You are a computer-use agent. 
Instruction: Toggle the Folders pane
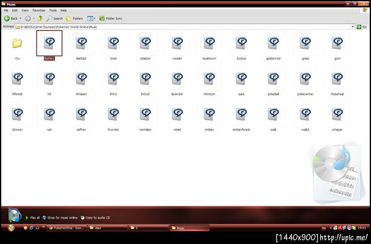pos(74,18)
